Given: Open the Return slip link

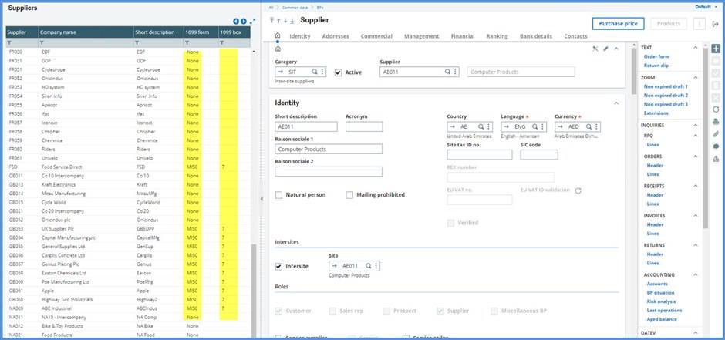Looking at the screenshot, I should coord(656,66).
